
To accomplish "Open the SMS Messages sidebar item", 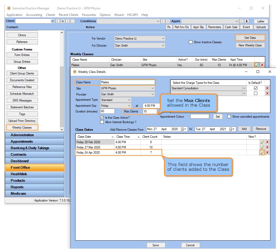I will [x=22, y=100].
